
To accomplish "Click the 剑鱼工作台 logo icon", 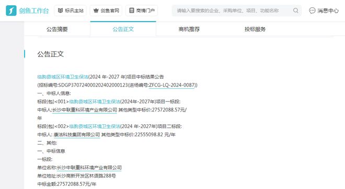I will 11,10.
